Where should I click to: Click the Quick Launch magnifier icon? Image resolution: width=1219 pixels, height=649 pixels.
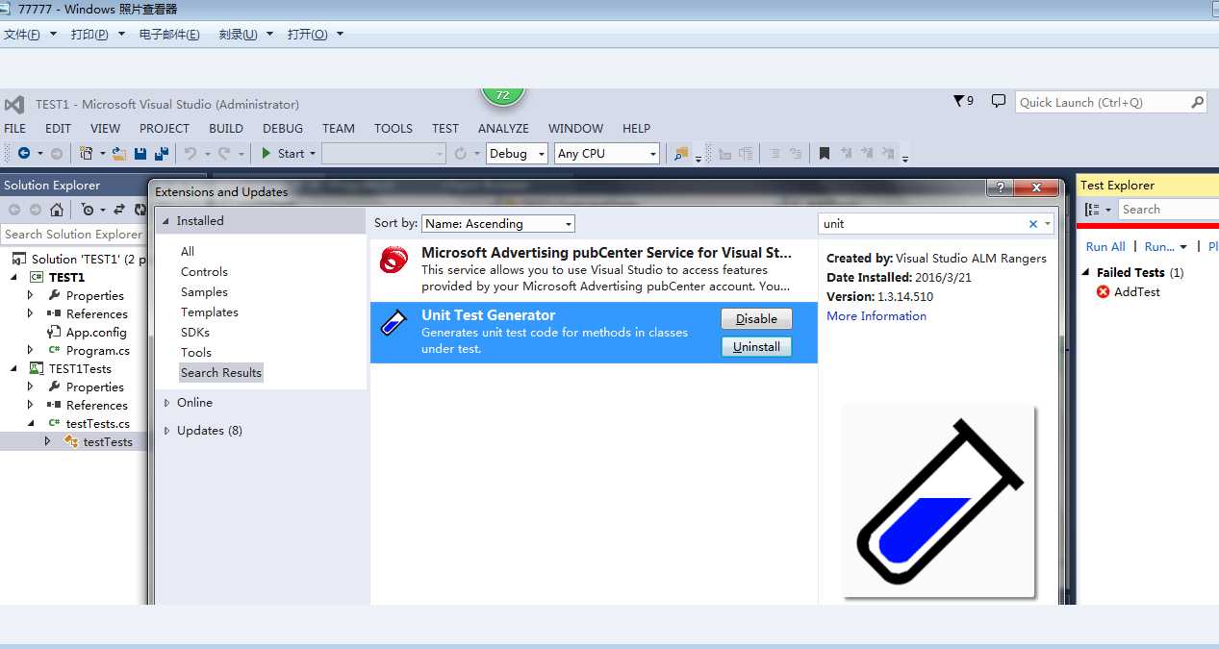click(1197, 102)
